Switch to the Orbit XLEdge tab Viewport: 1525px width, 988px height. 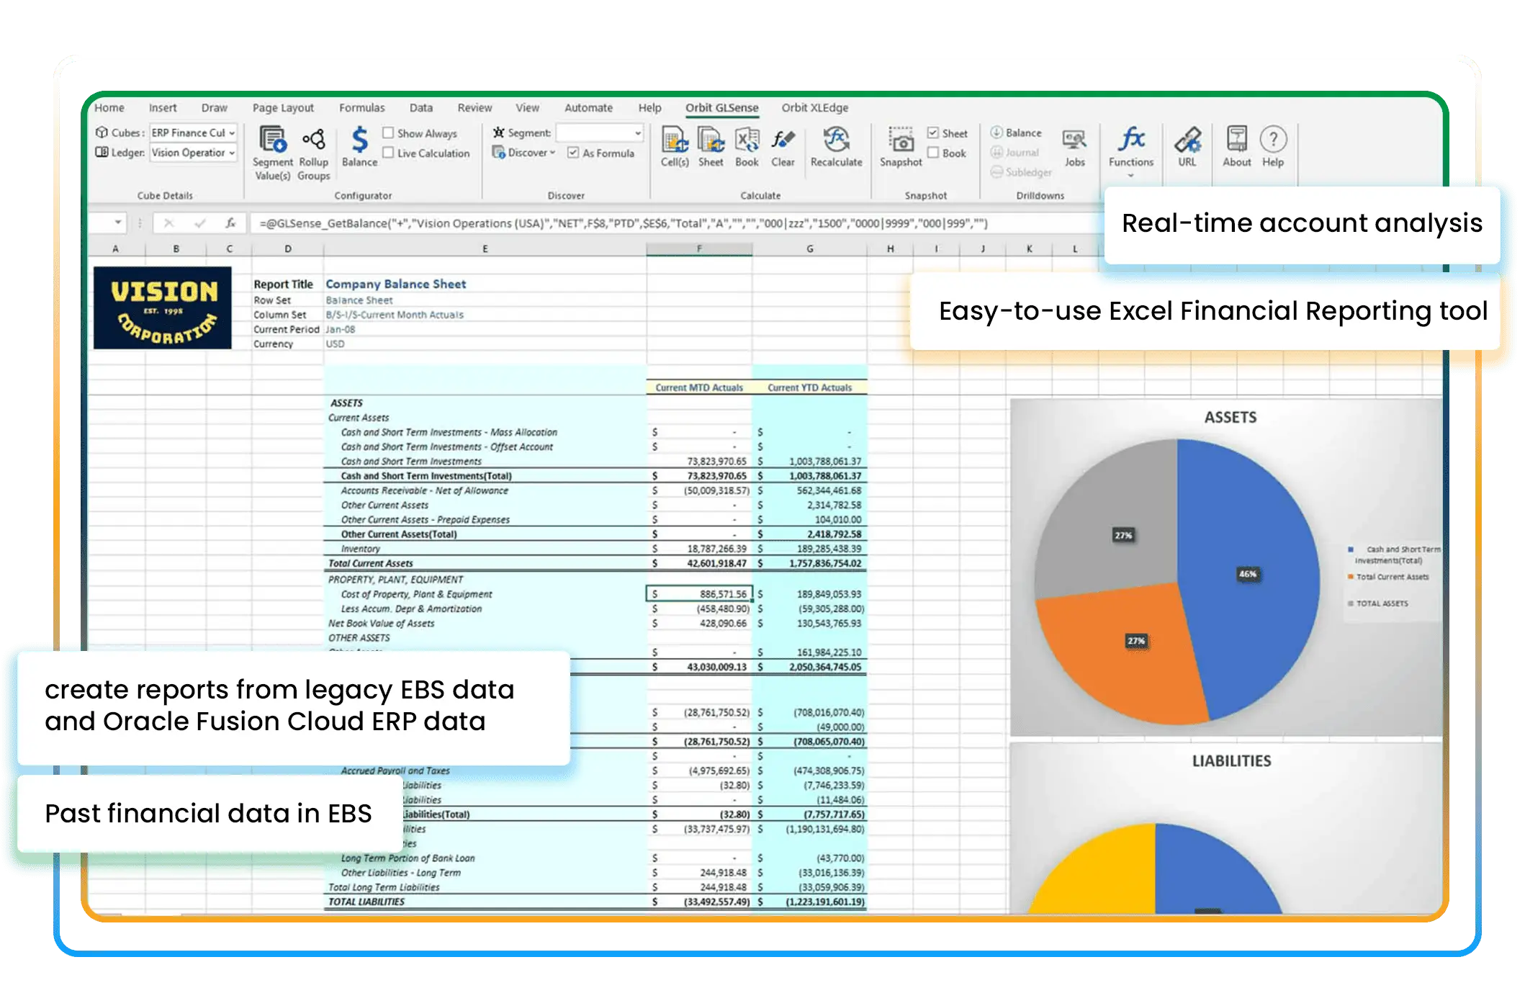coord(815,108)
